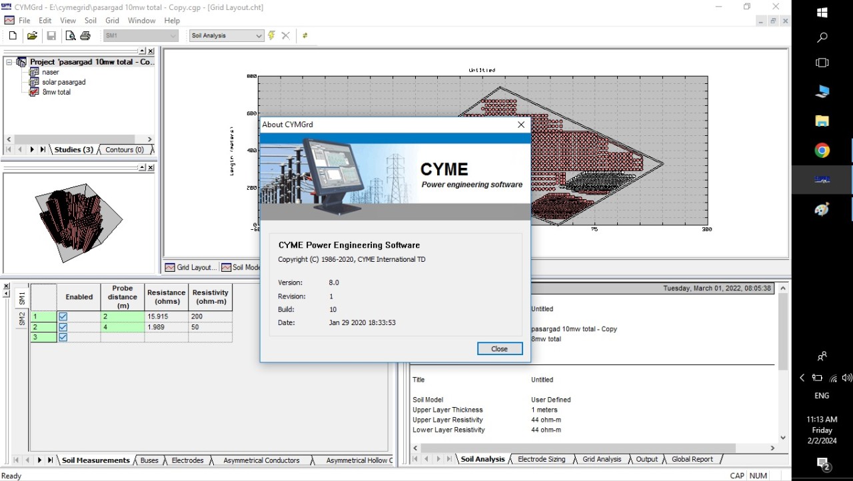Click the resistivity cell showing 200
The height and width of the screenshot is (481, 853).
(x=210, y=317)
